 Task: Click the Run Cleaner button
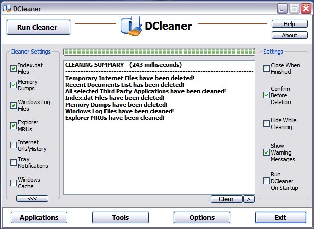(x=38, y=27)
